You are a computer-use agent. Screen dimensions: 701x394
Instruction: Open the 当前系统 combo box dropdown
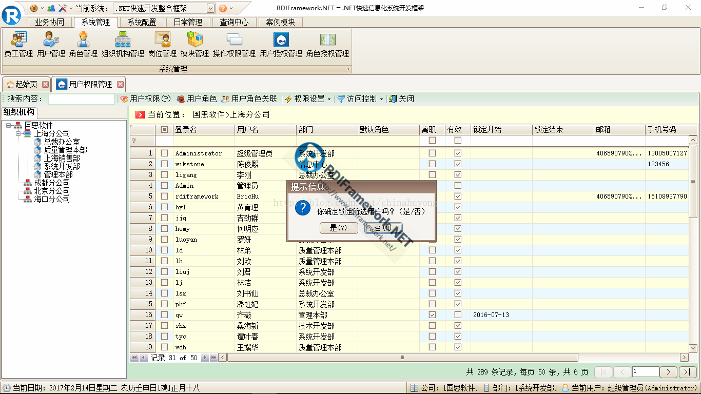pos(210,8)
